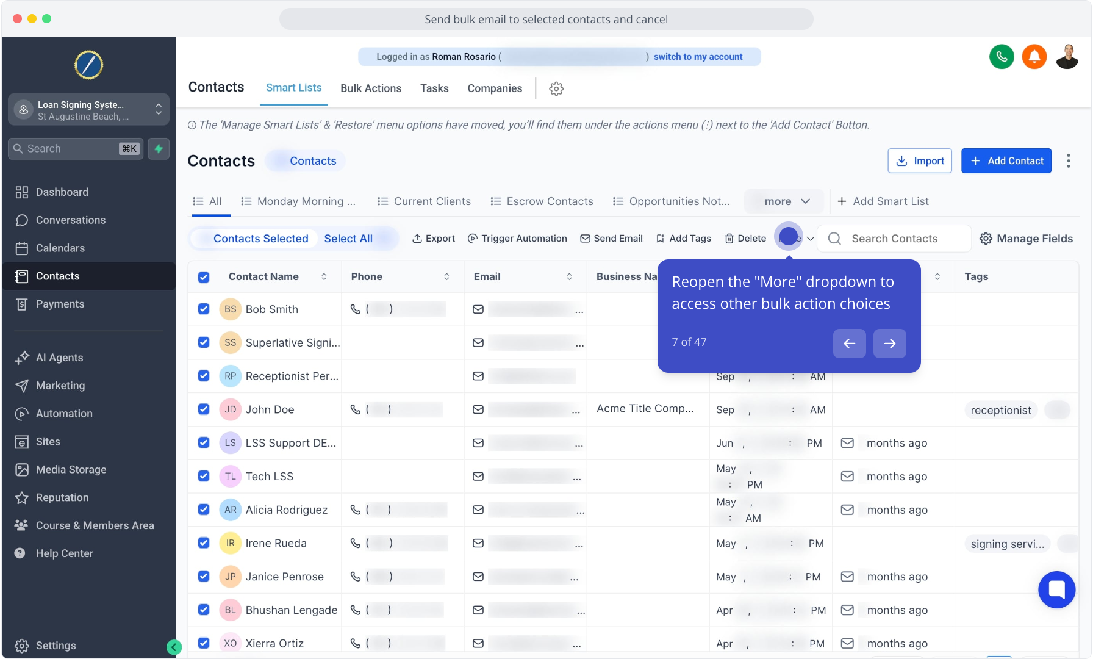This screenshot has height=659, width=1093.
Task: Select the Current Clients smart list
Action: tap(425, 201)
